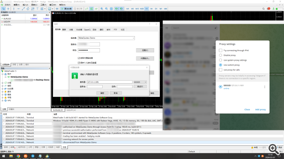Click the zoom out magnifier icon
Viewport: 284px width, 159px height.
[106, 9]
